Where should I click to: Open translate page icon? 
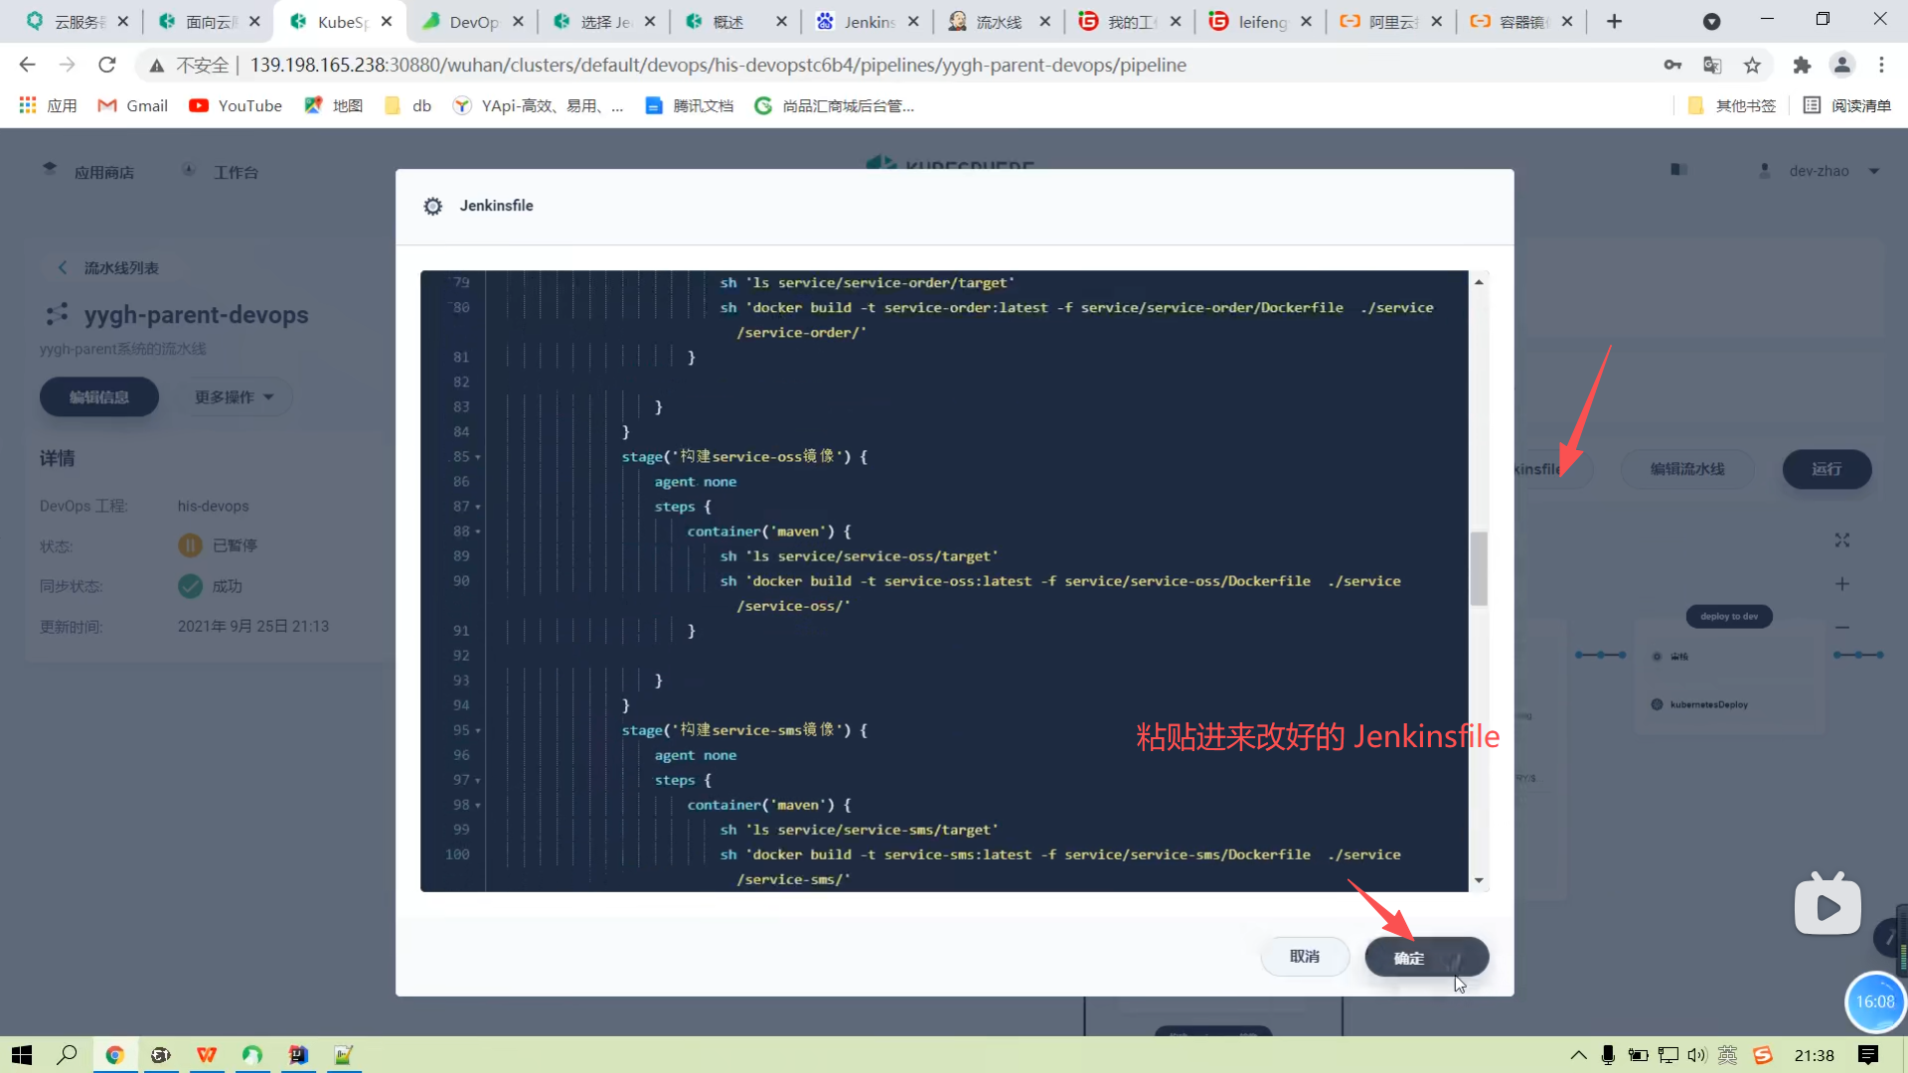[x=1712, y=65]
